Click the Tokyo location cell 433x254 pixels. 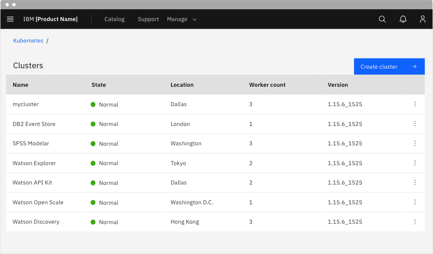[x=178, y=163]
